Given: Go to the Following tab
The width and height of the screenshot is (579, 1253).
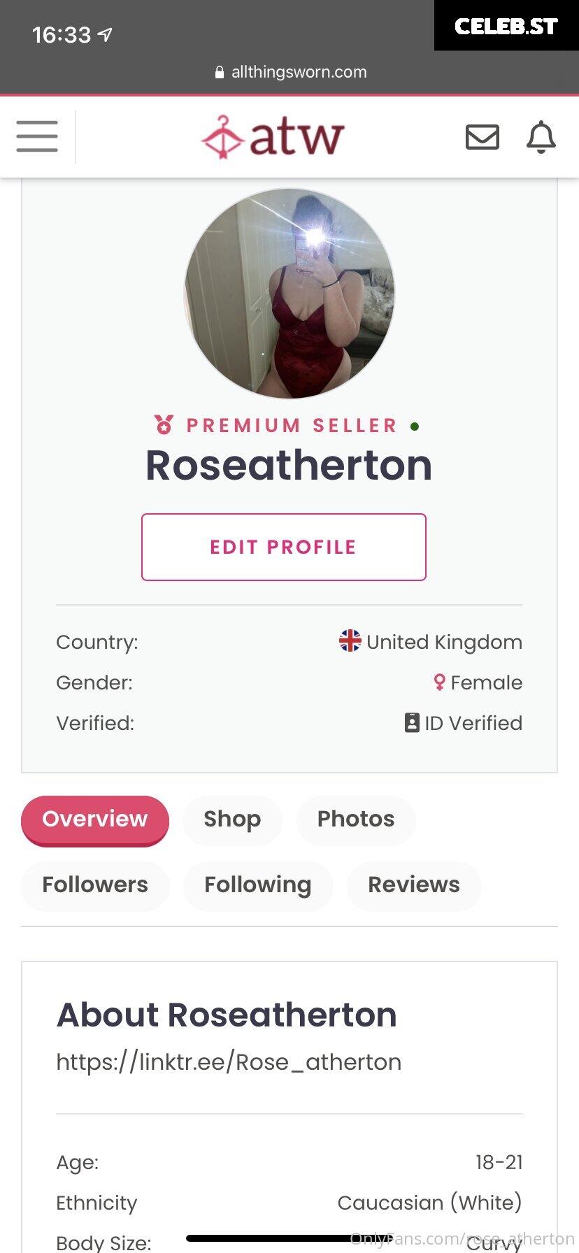Looking at the screenshot, I should (x=258, y=885).
